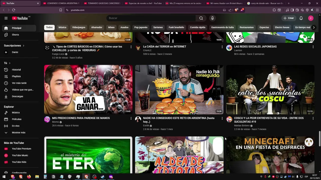
Task: Open YouTube Music link
Action: coord(19,155)
